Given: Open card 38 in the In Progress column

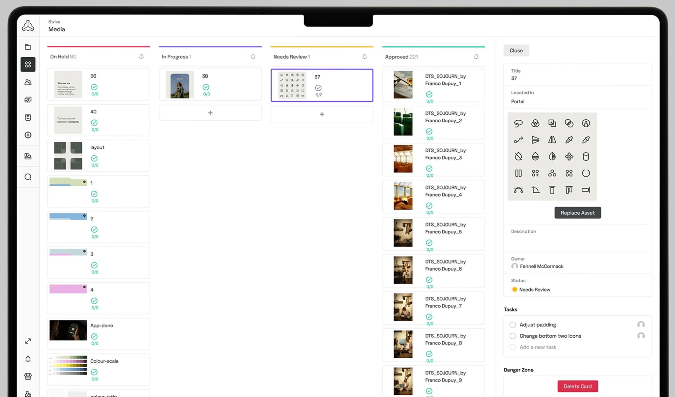Looking at the screenshot, I should [x=210, y=84].
